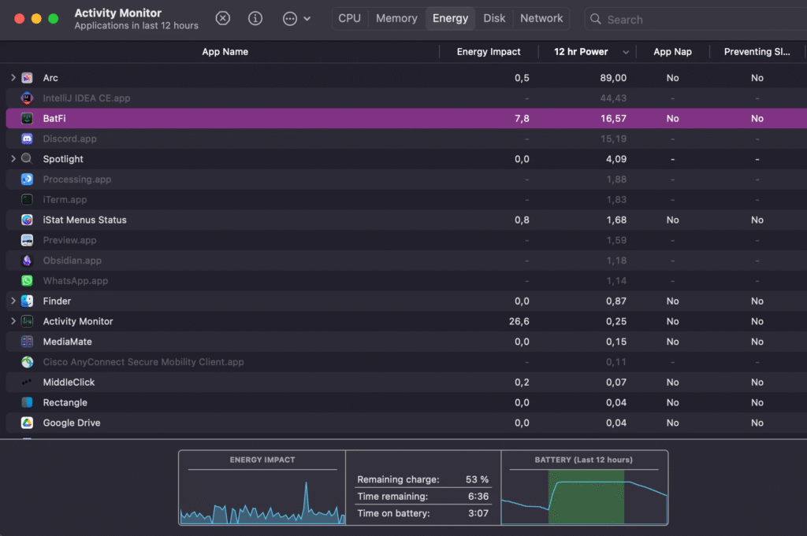Image resolution: width=807 pixels, height=536 pixels.
Task: Click the Activity Monitor row icon
Action: (x=27, y=321)
